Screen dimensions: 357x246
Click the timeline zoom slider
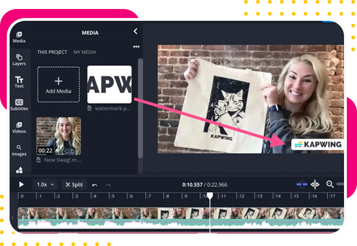click(x=340, y=184)
